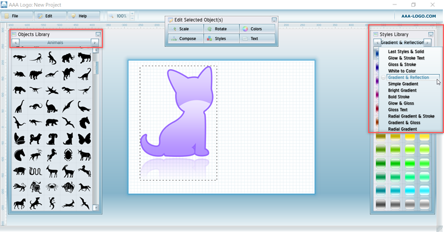
Task: Collapse the Edit Selected Object(s) panel
Action: [274, 20]
